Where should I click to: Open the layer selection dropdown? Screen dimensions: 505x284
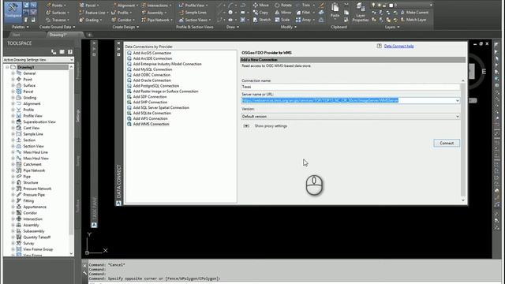pyautogui.click(x=431, y=6)
